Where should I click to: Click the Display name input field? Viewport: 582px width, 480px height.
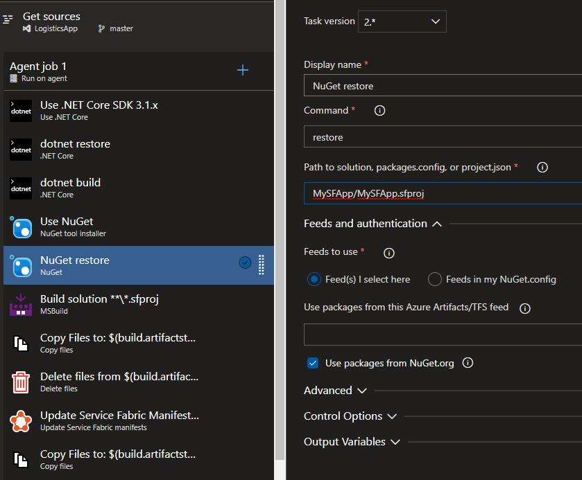coord(443,87)
